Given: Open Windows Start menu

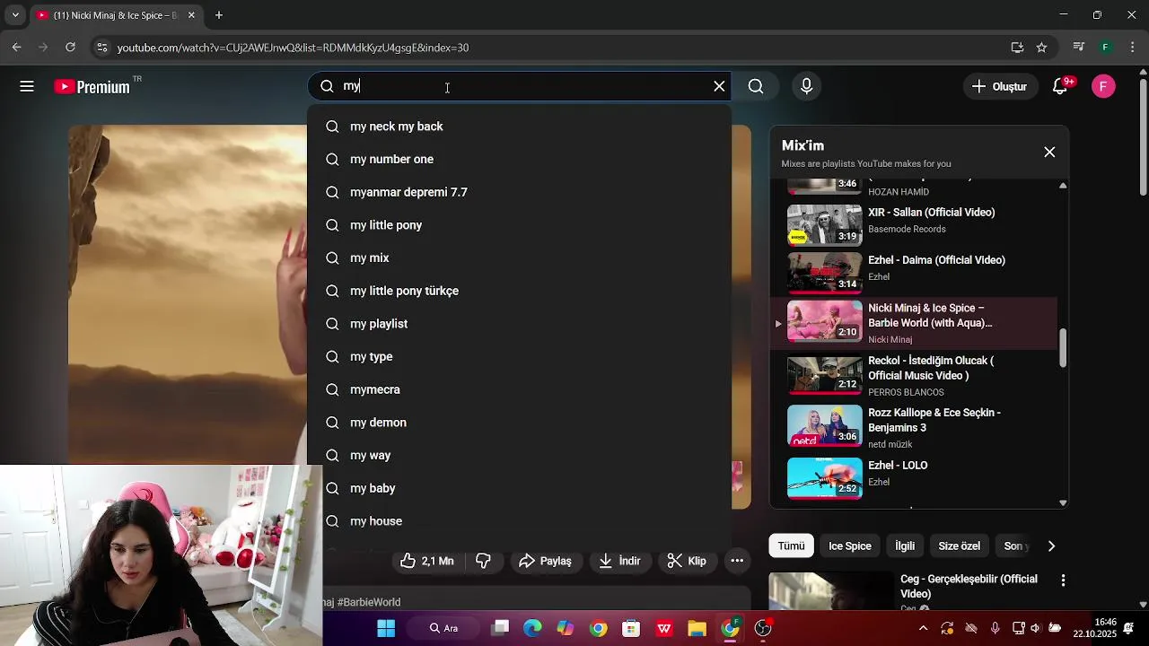Looking at the screenshot, I should tap(386, 628).
